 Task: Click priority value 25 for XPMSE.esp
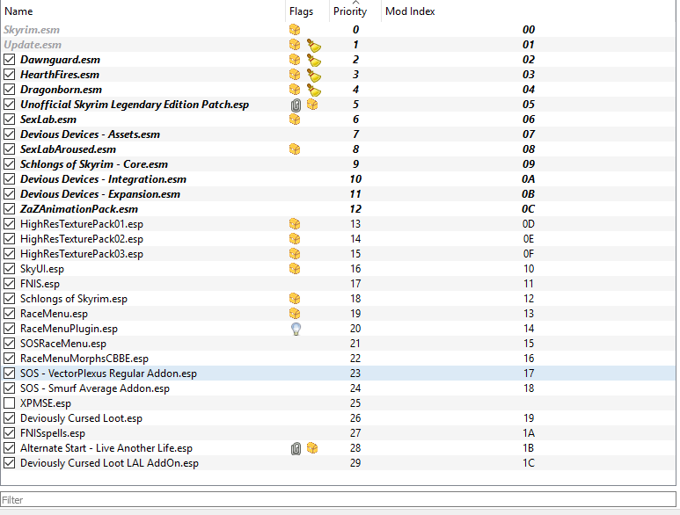pos(355,403)
